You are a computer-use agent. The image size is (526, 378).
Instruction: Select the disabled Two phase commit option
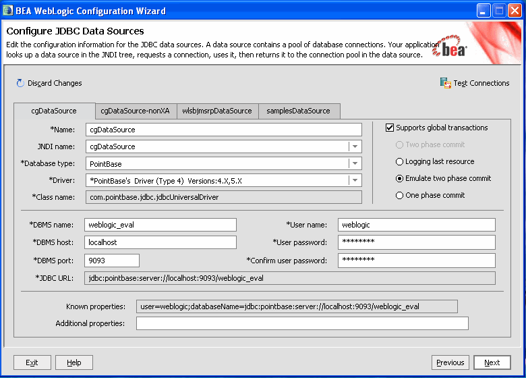click(x=399, y=145)
